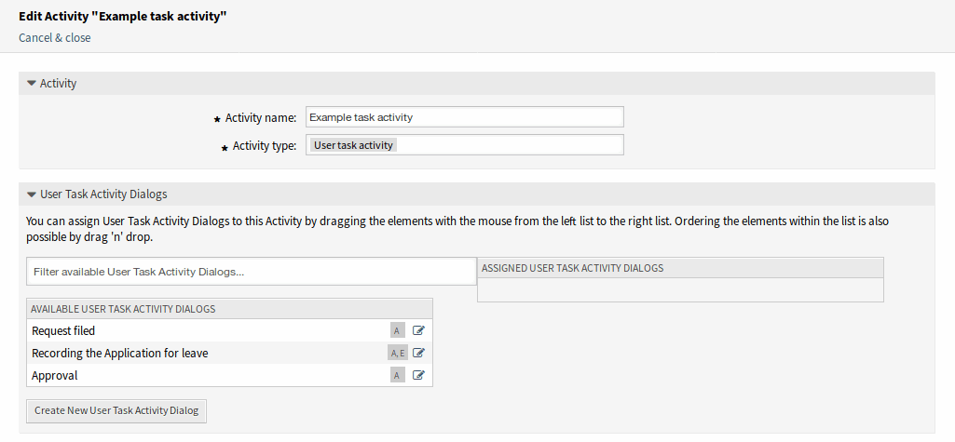Click the Cancel & close link
The width and height of the screenshot is (955, 442).
[55, 38]
